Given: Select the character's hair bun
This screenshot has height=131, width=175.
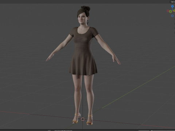Looking at the screenshot, I should [86, 8].
